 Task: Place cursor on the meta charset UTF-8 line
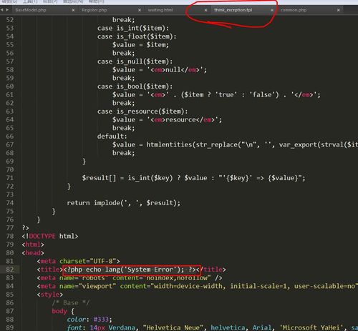click(78, 261)
